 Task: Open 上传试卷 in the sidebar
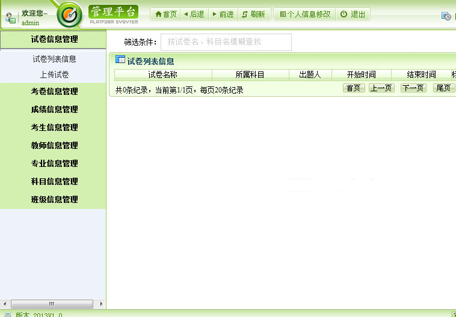pos(54,75)
